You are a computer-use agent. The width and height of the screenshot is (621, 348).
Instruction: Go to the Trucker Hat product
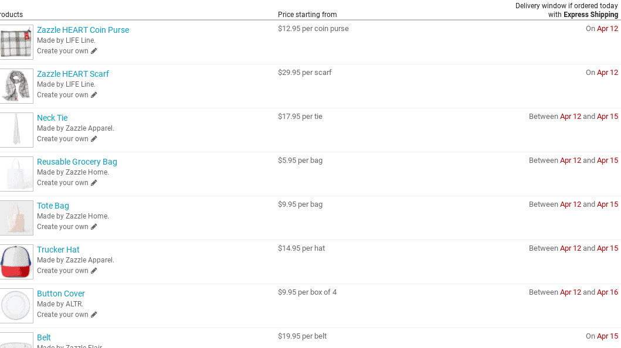click(58, 250)
